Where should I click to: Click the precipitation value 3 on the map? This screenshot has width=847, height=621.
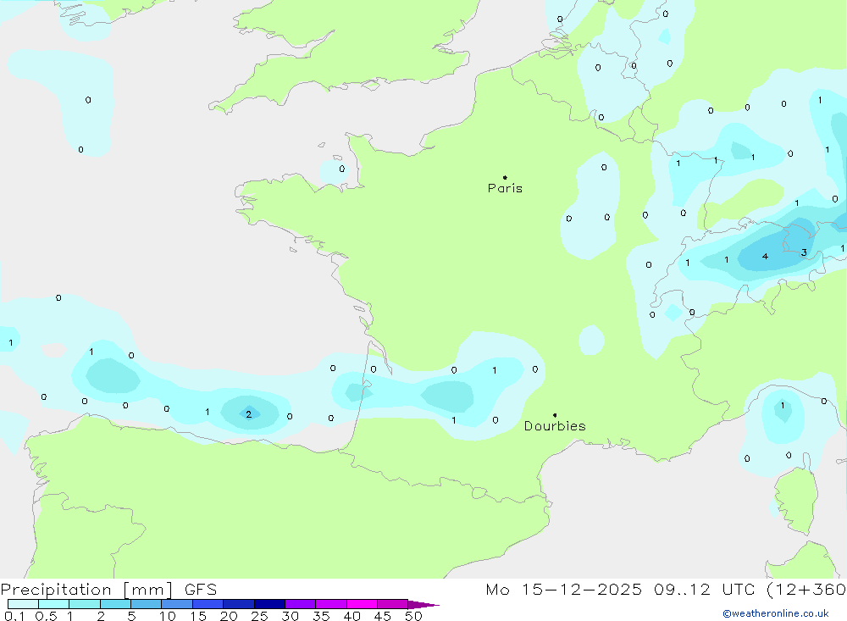pos(805,252)
